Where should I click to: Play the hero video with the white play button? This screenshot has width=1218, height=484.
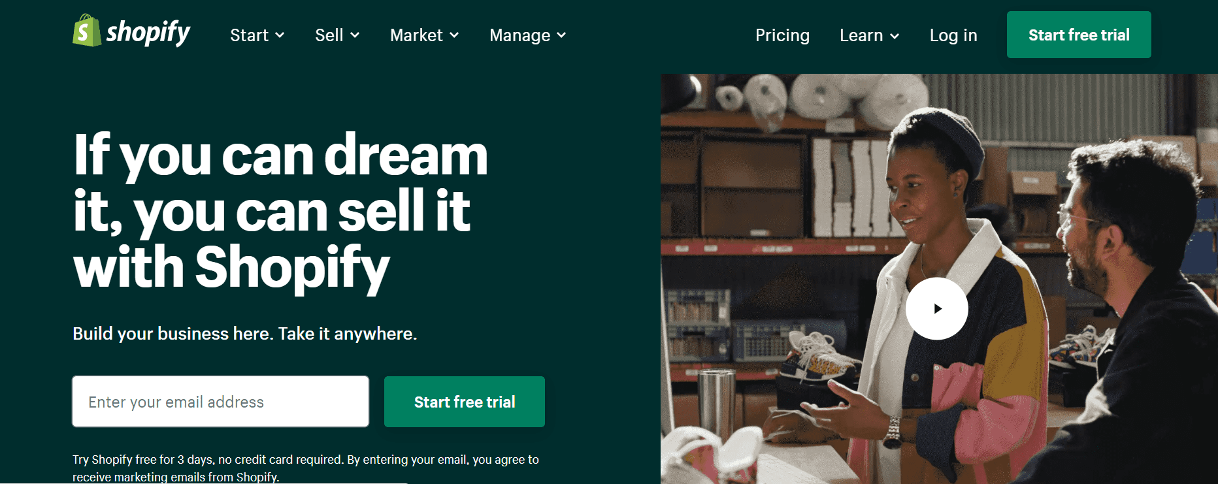tap(936, 308)
